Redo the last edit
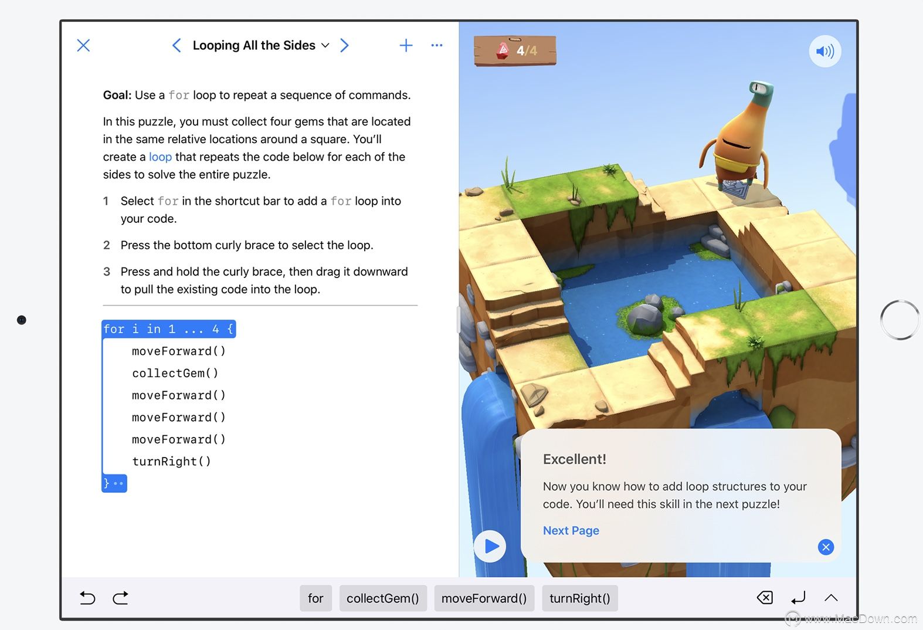The image size is (923, 630). click(120, 598)
